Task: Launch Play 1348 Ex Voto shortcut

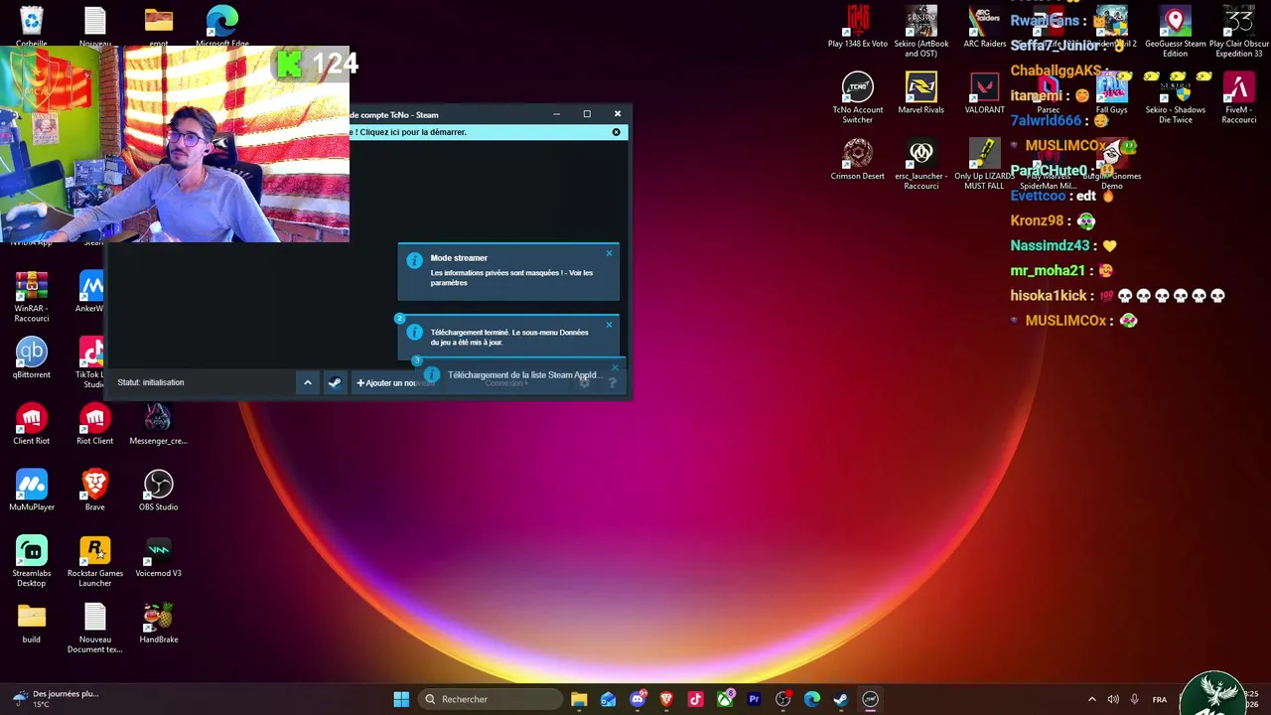Action: click(x=857, y=27)
